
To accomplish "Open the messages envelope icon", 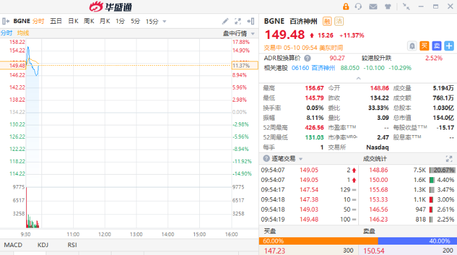I will click(373, 7).
